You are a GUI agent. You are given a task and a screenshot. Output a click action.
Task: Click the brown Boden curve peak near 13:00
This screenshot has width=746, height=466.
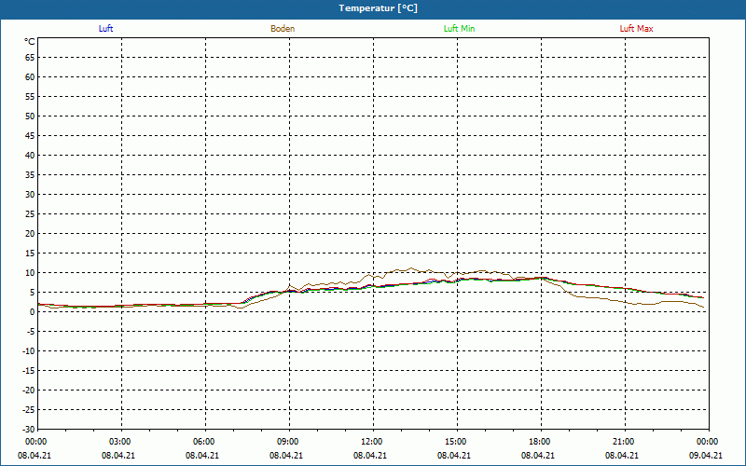tap(411, 267)
